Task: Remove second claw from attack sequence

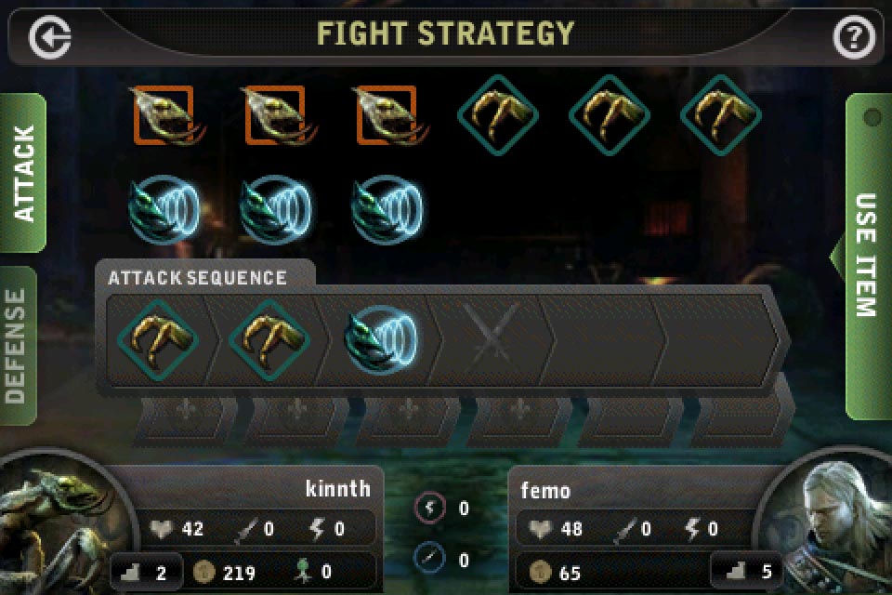Action: (x=269, y=340)
